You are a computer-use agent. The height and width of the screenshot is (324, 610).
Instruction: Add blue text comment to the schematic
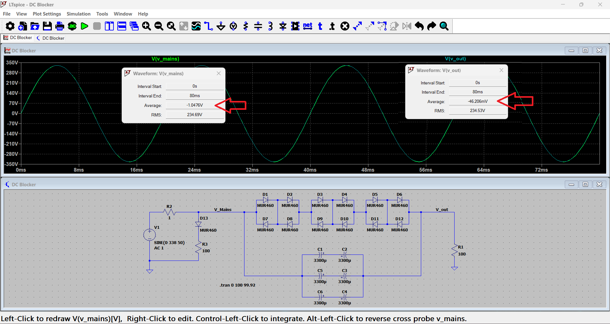[x=320, y=26]
